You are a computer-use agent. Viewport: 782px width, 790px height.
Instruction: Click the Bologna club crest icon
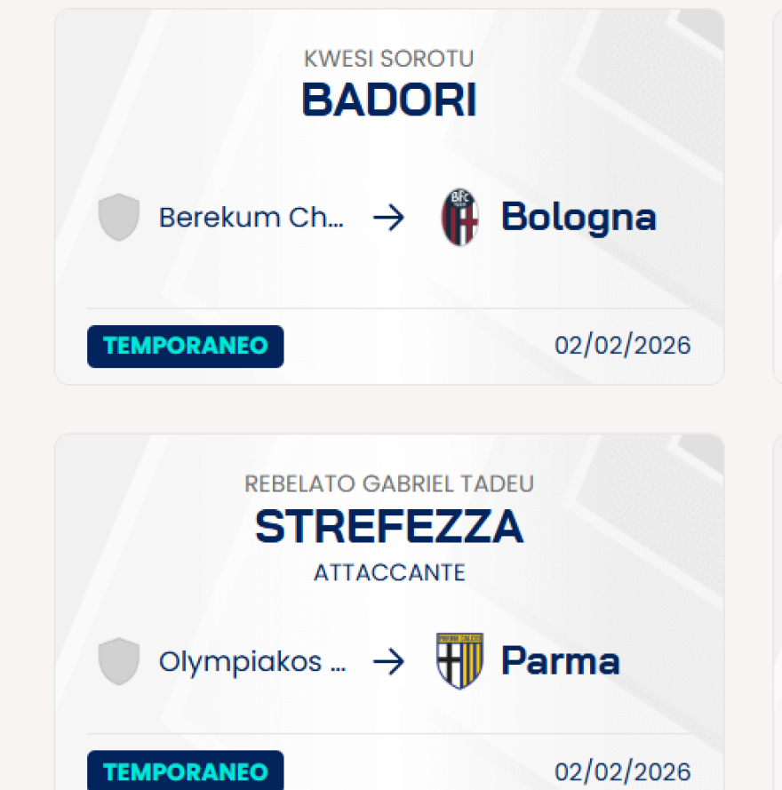point(459,218)
